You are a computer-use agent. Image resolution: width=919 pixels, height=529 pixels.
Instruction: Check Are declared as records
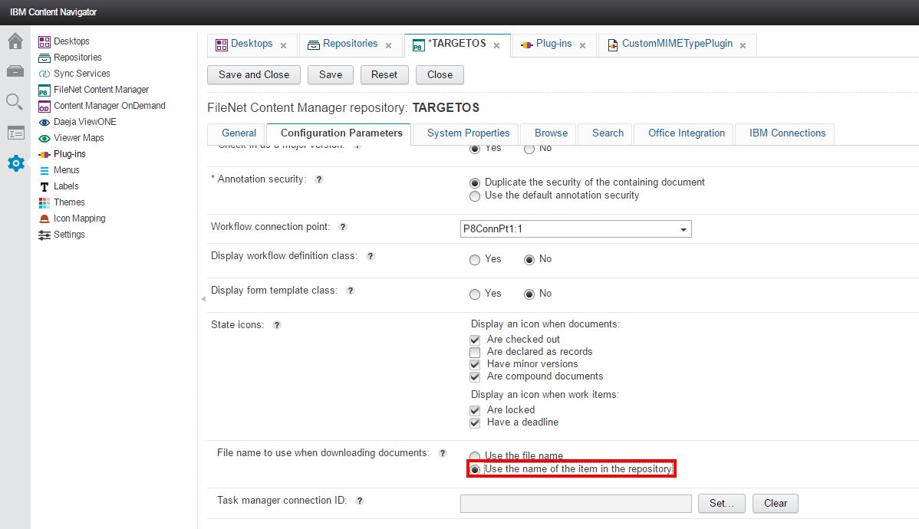pyautogui.click(x=475, y=352)
